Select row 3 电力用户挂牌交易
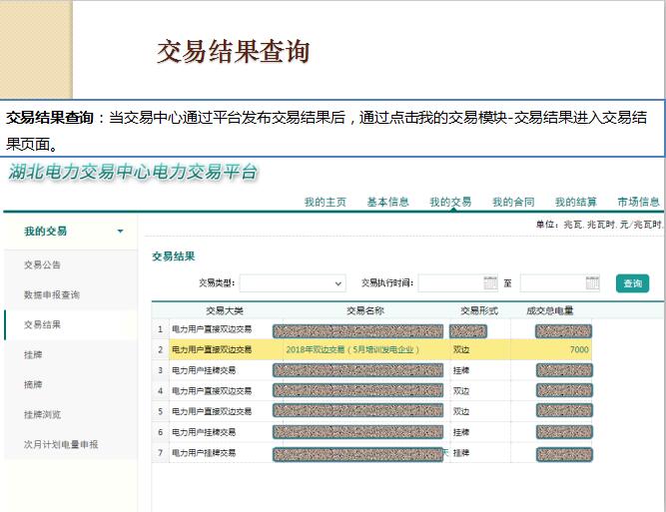The height and width of the screenshot is (512, 666). [x=205, y=370]
